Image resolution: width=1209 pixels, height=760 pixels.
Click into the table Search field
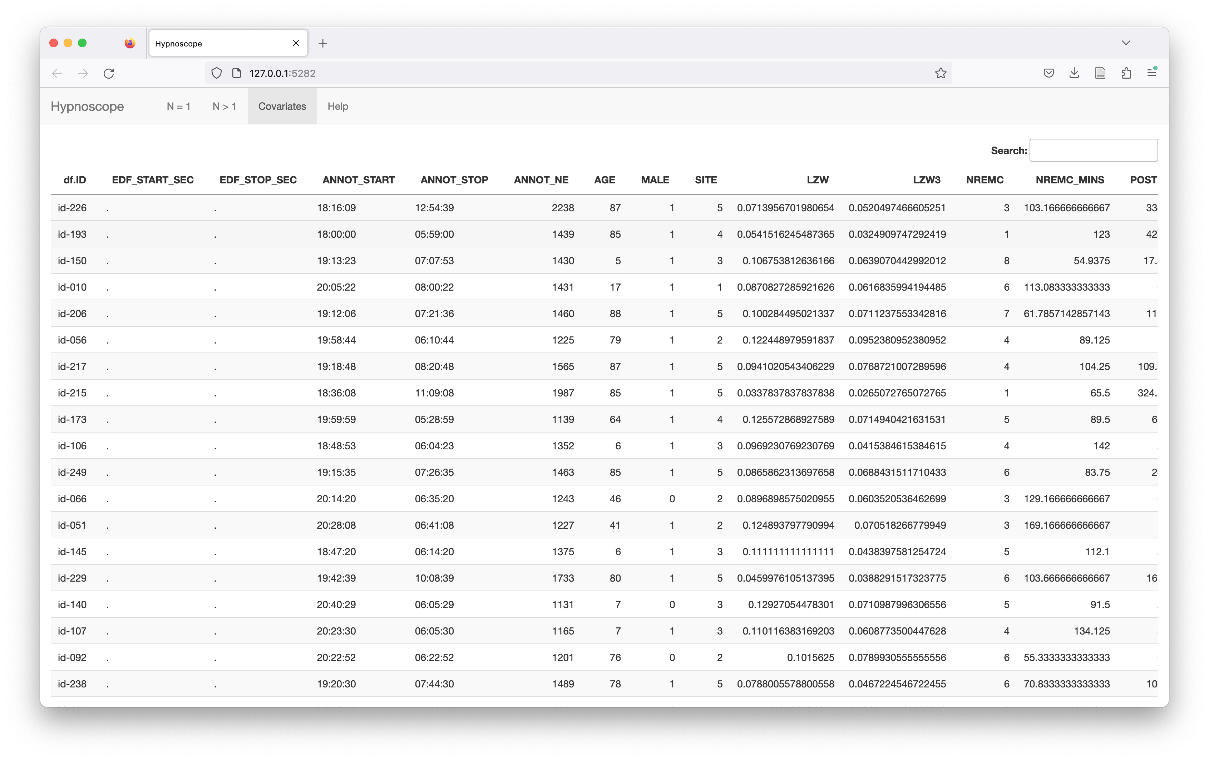[x=1093, y=150]
